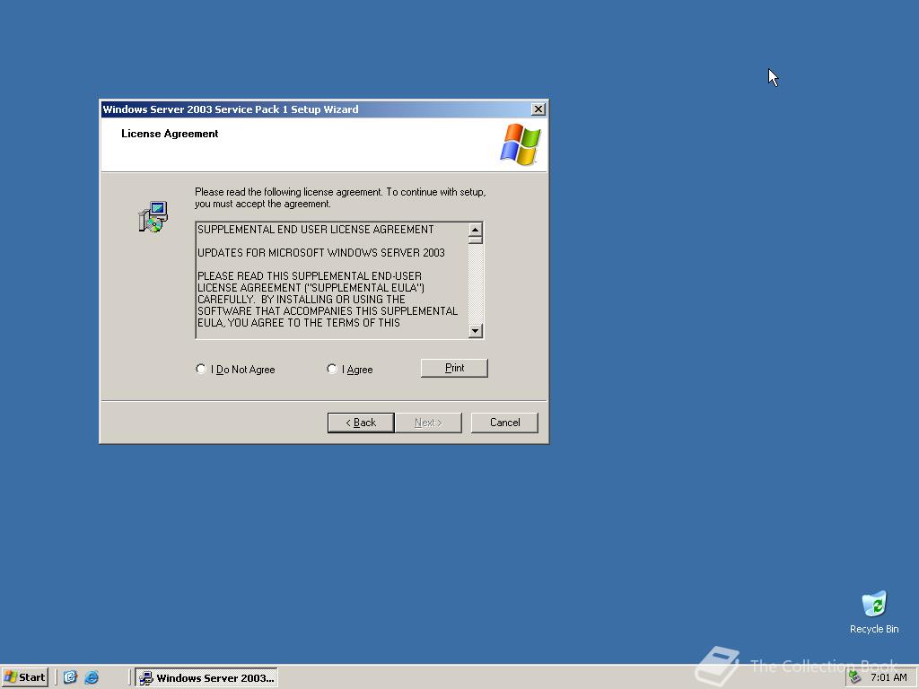The width and height of the screenshot is (919, 689).
Task: Click inside the license agreement text box
Action: (x=332, y=280)
